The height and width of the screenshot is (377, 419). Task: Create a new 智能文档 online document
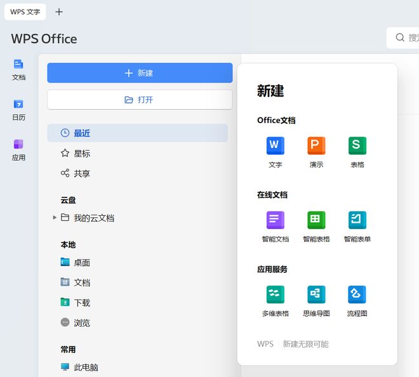tap(276, 227)
